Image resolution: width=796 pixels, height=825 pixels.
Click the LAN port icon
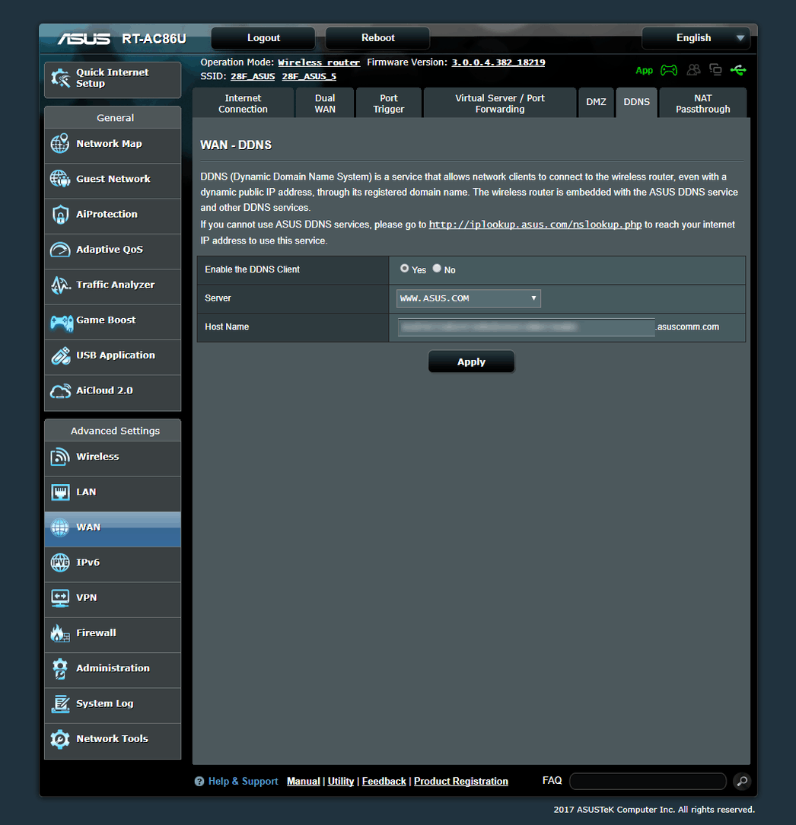click(x=60, y=492)
